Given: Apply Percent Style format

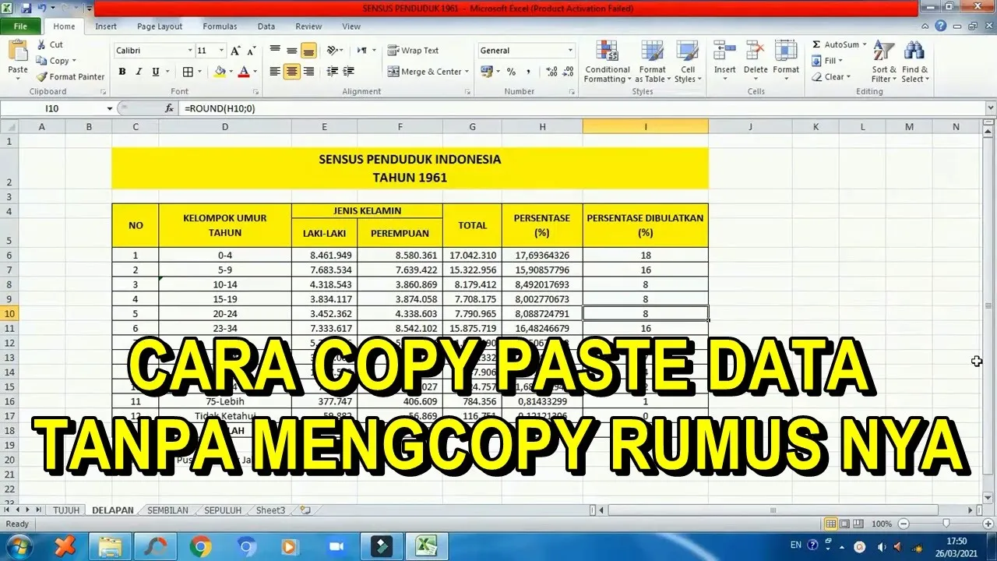Looking at the screenshot, I should (511, 72).
